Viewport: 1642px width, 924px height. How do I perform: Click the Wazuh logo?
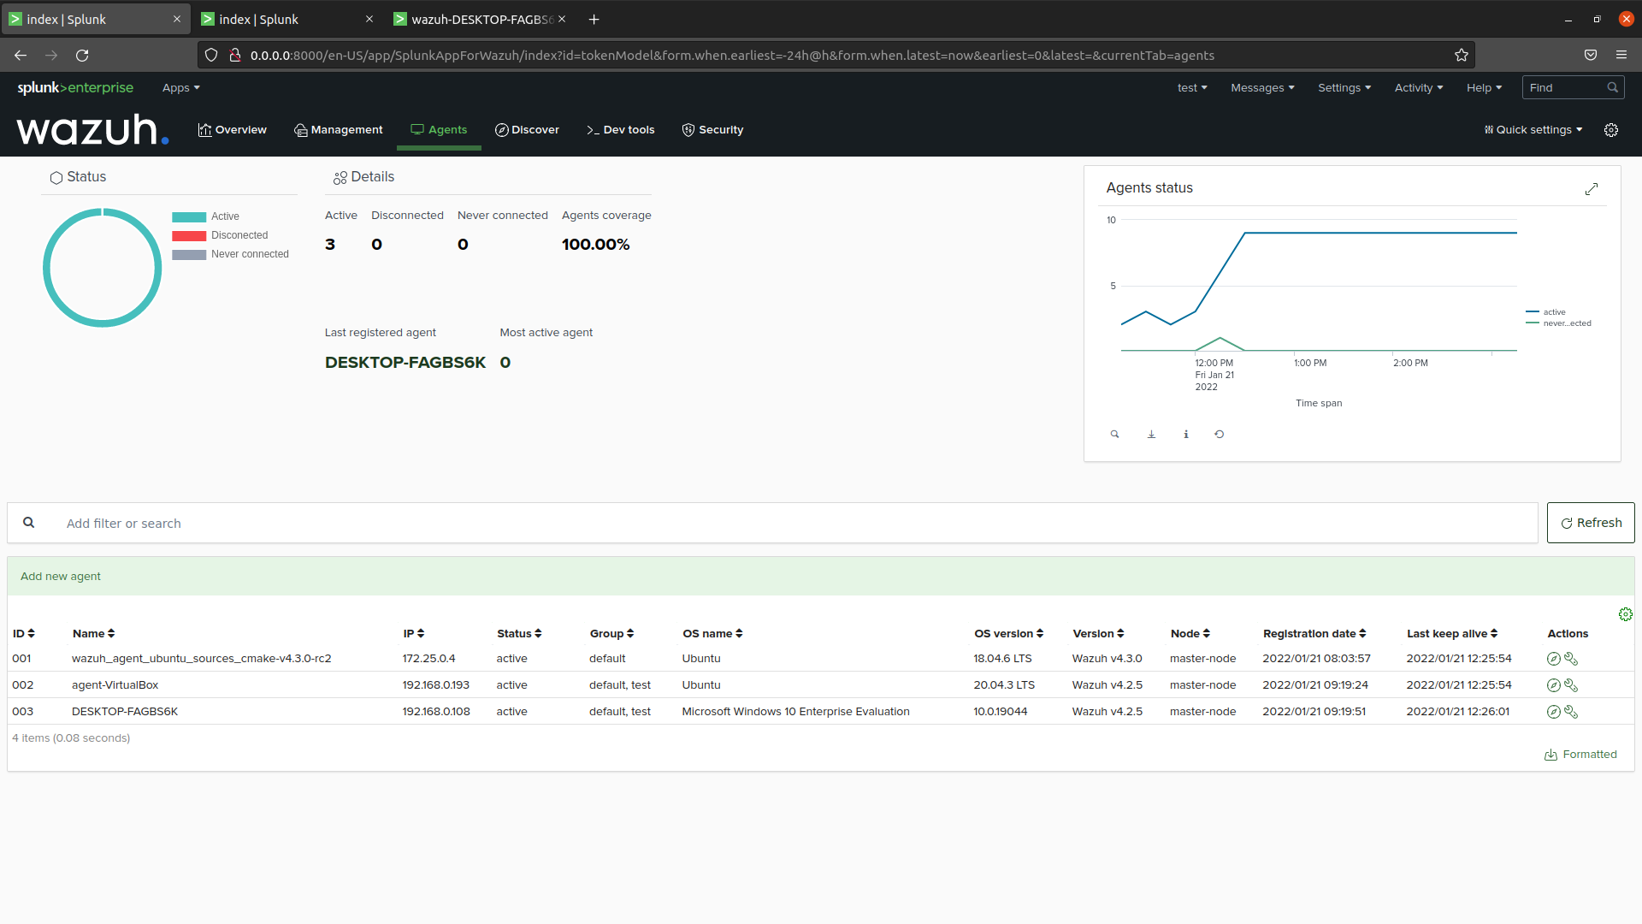92,130
